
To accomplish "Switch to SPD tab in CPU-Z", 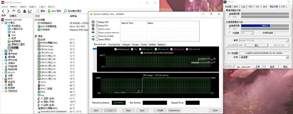I will (258, 7).
